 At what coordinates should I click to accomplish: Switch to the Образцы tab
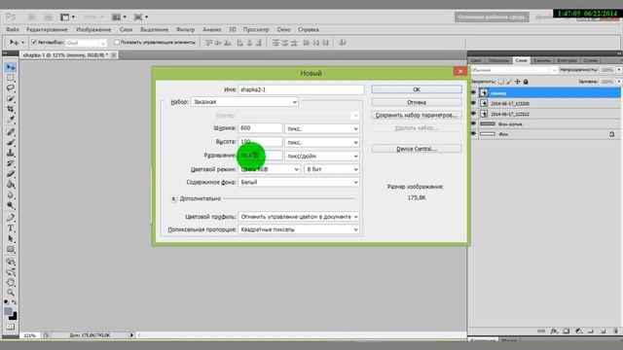tap(498, 60)
